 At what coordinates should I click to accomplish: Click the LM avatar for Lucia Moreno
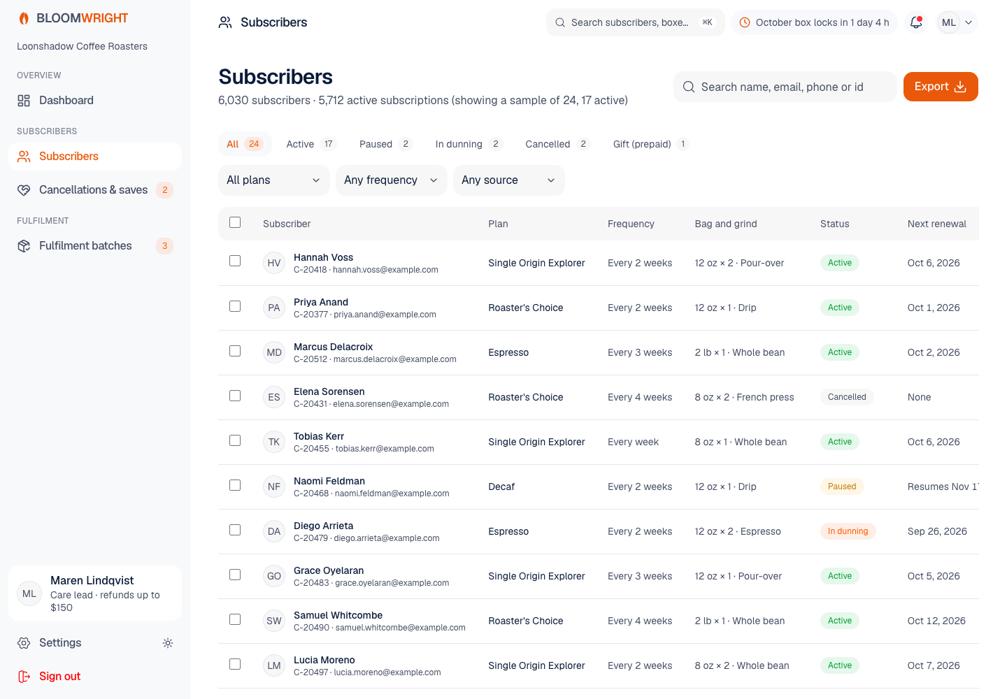tap(274, 665)
